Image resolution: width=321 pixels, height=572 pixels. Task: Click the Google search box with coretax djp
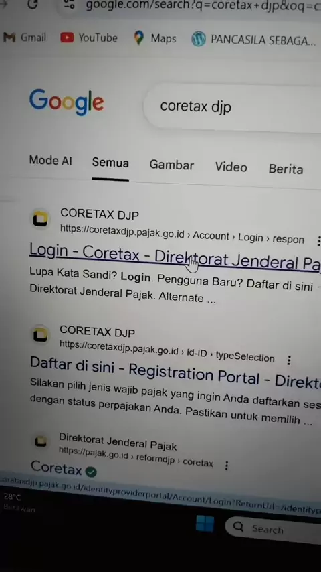(233, 108)
